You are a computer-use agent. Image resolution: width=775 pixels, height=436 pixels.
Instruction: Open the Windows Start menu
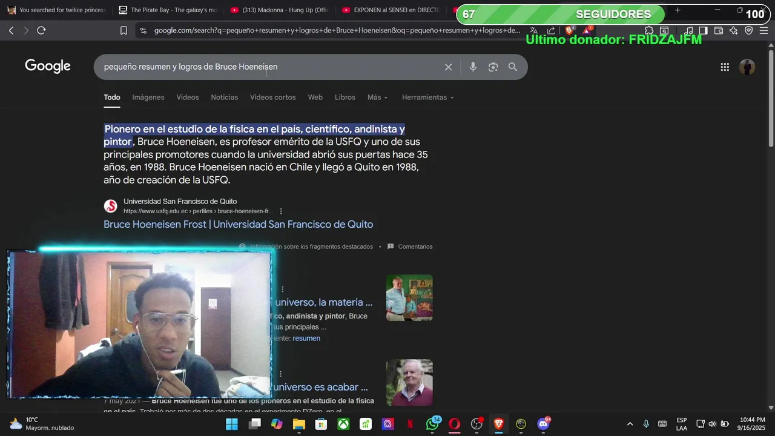pyautogui.click(x=232, y=424)
